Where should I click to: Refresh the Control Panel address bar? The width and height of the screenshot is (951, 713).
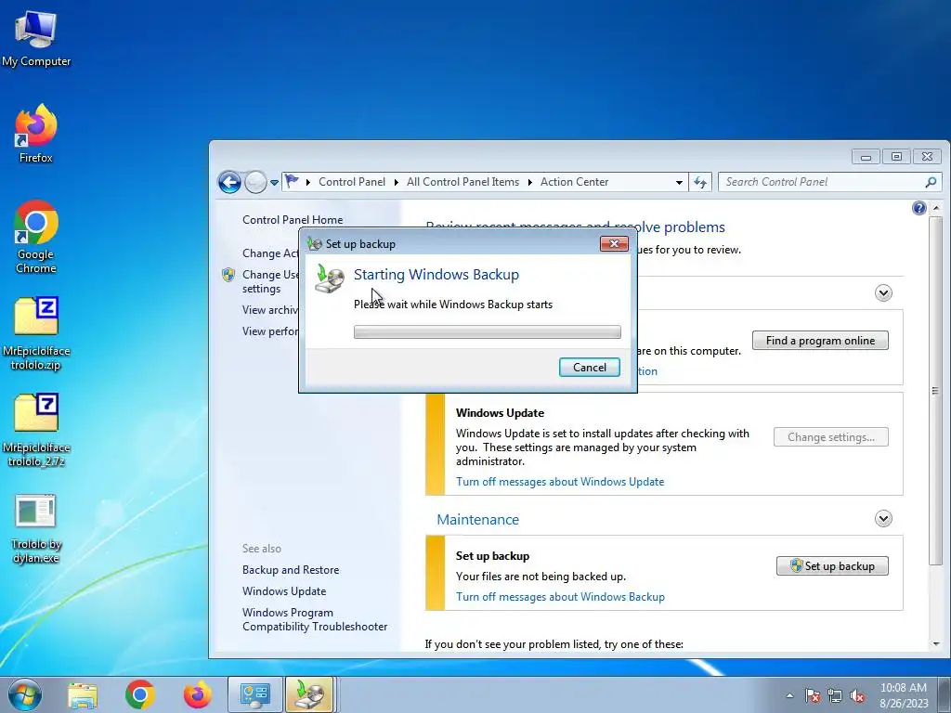click(700, 182)
